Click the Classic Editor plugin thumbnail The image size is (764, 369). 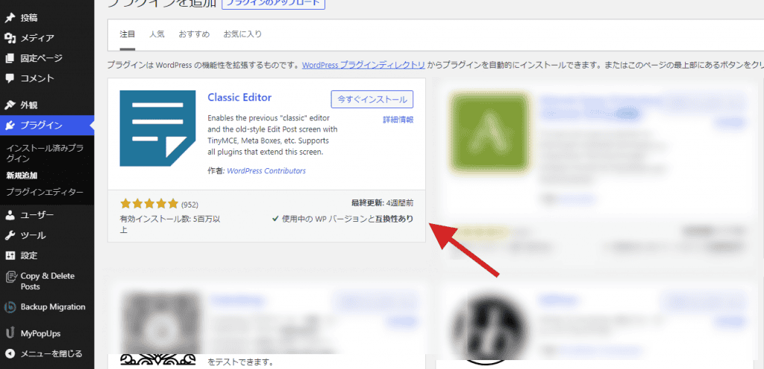tap(157, 128)
